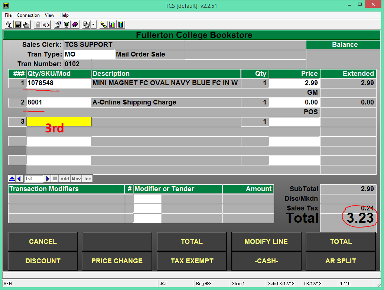Click the DISCOUNT button
This screenshot has height=290, width=384.
[x=43, y=261]
